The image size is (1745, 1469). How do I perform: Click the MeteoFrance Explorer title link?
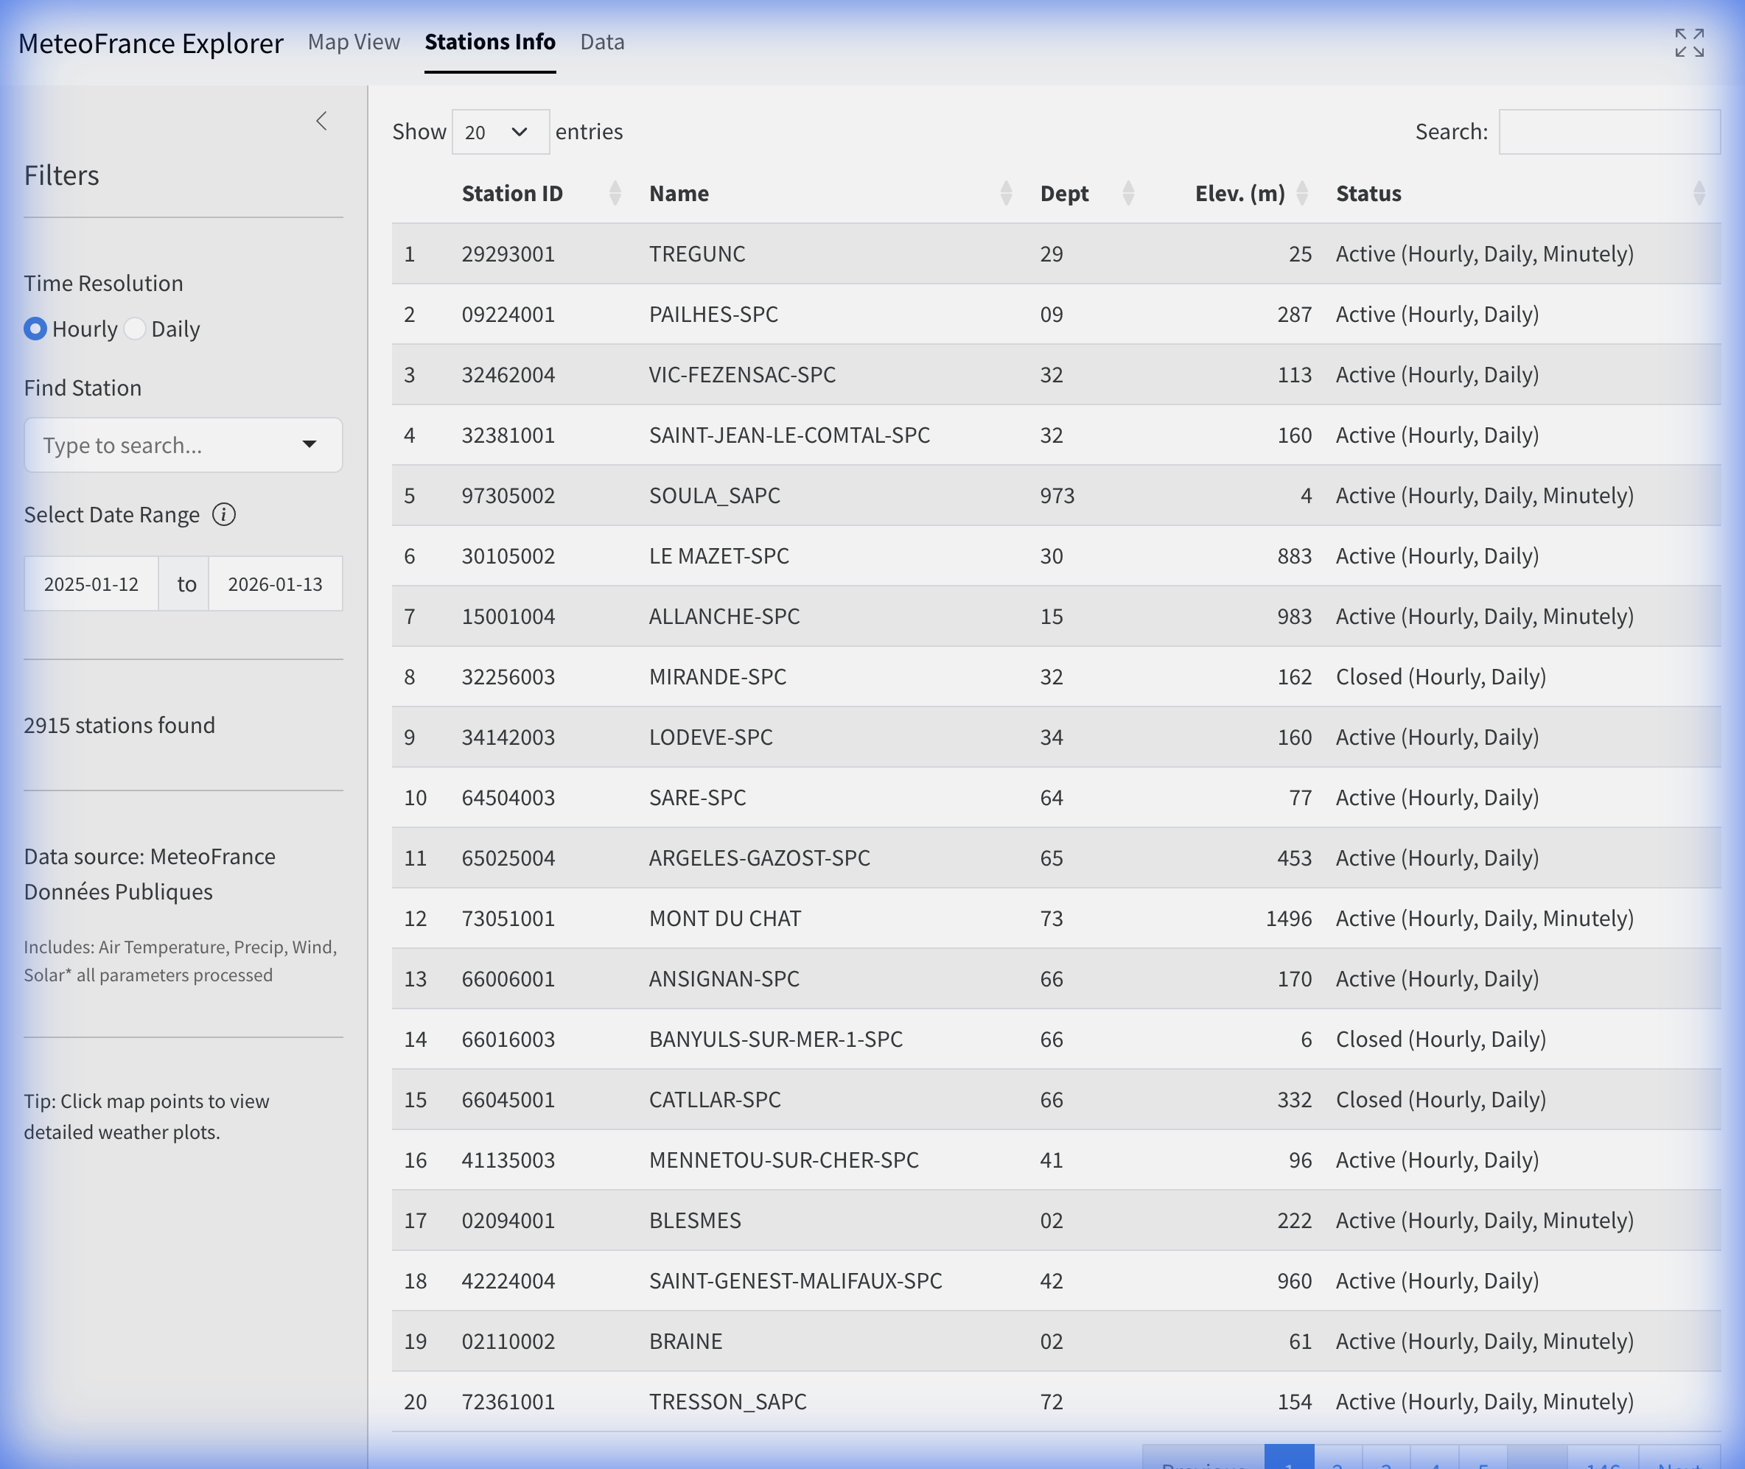[x=151, y=43]
